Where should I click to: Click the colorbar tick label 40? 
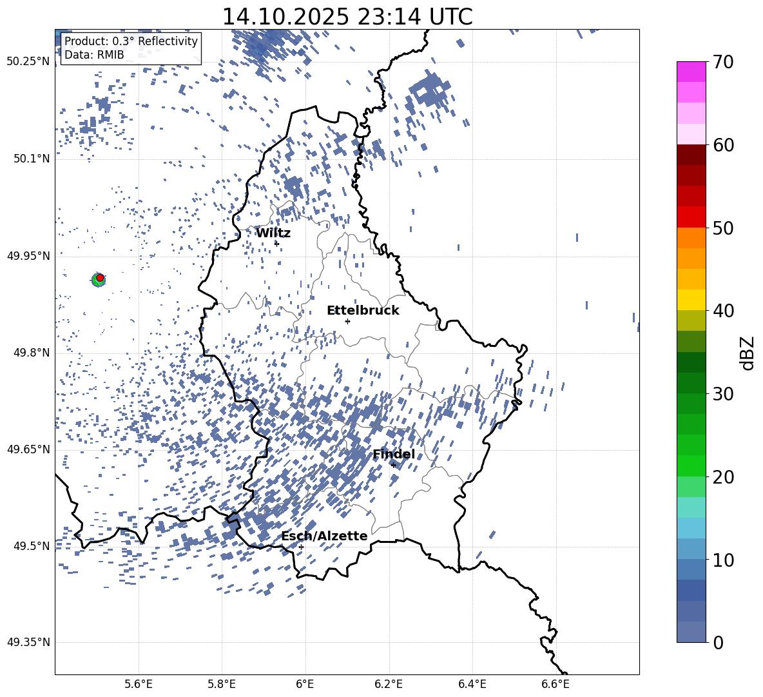coord(723,311)
